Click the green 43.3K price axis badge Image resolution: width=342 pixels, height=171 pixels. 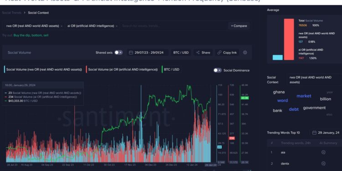244,98
